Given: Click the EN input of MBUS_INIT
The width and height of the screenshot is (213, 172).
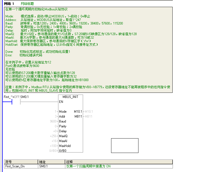Looking at the screenshot, I should pyautogui.click(x=61, y=102).
